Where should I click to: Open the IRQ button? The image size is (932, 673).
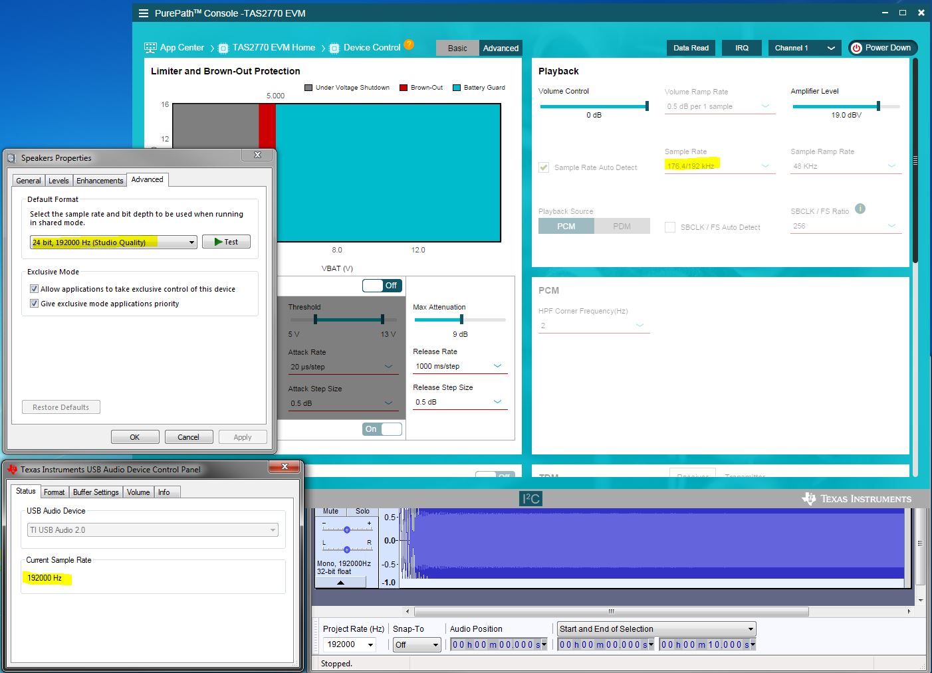coord(742,48)
